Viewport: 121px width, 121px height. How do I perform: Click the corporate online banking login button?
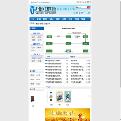point(37,44)
